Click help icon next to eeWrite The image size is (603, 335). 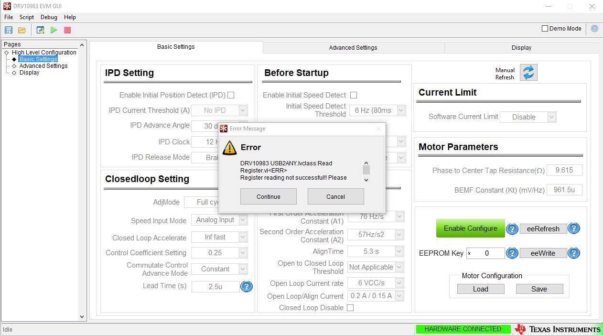point(574,253)
